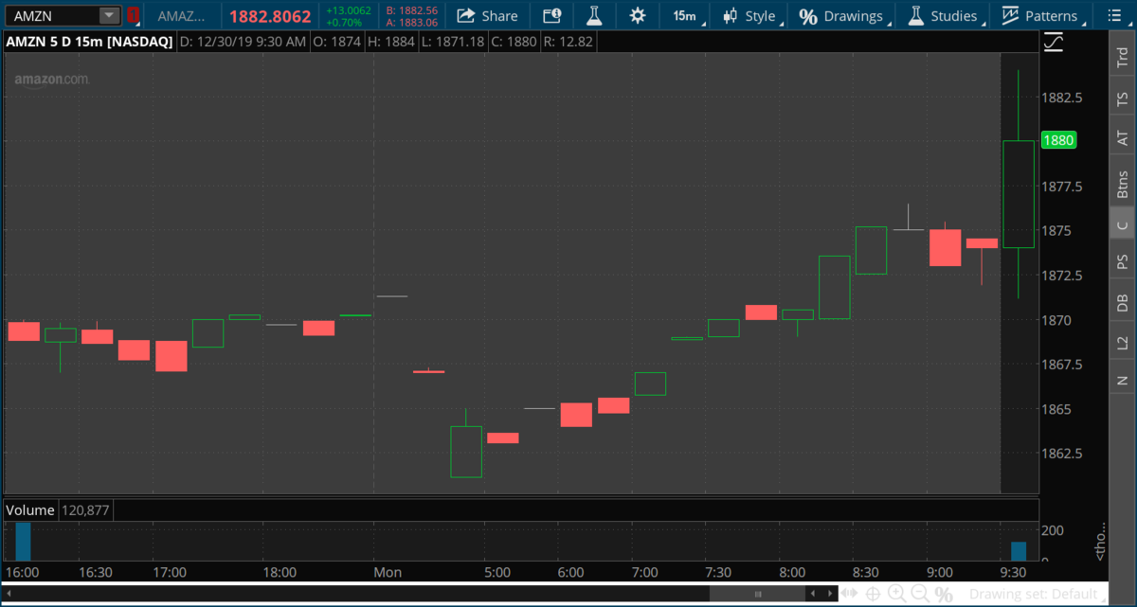Open chart settings gear icon

pyautogui.click(x=638, y=15)
